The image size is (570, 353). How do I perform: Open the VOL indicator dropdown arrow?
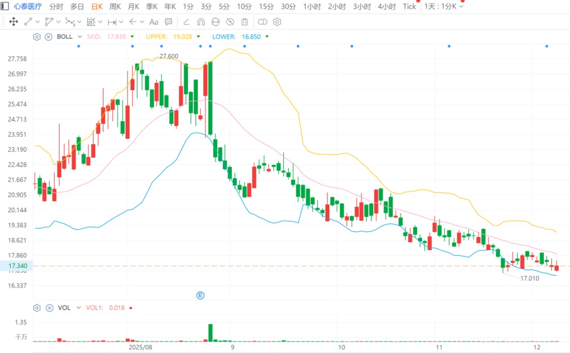78,308
